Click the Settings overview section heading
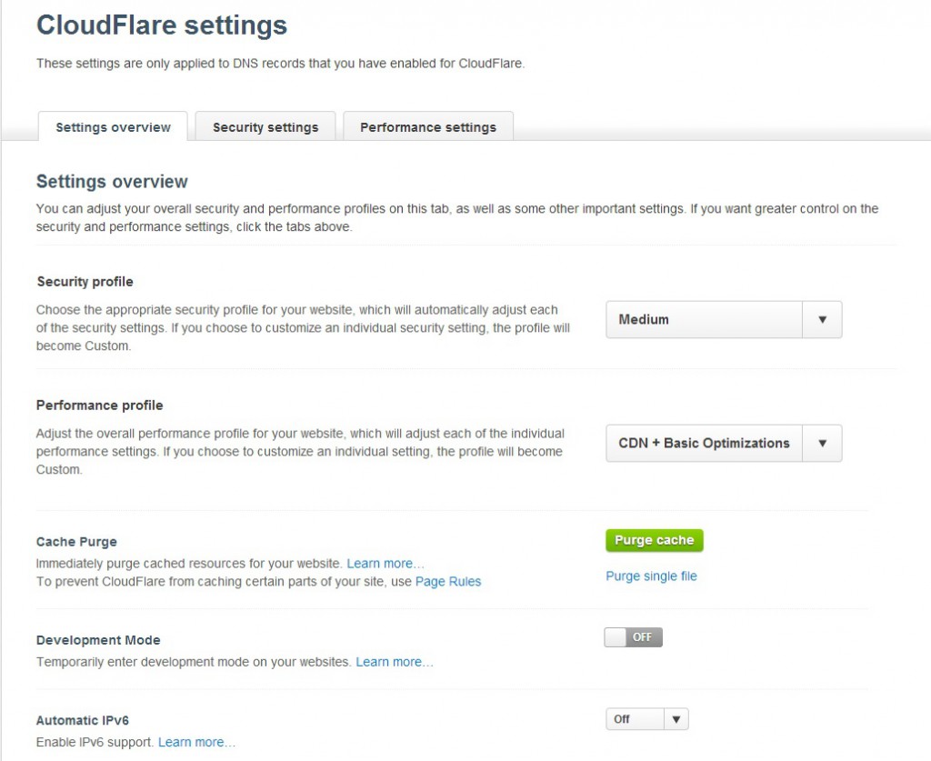Viewport: 931px width, 761px height. 112,181
